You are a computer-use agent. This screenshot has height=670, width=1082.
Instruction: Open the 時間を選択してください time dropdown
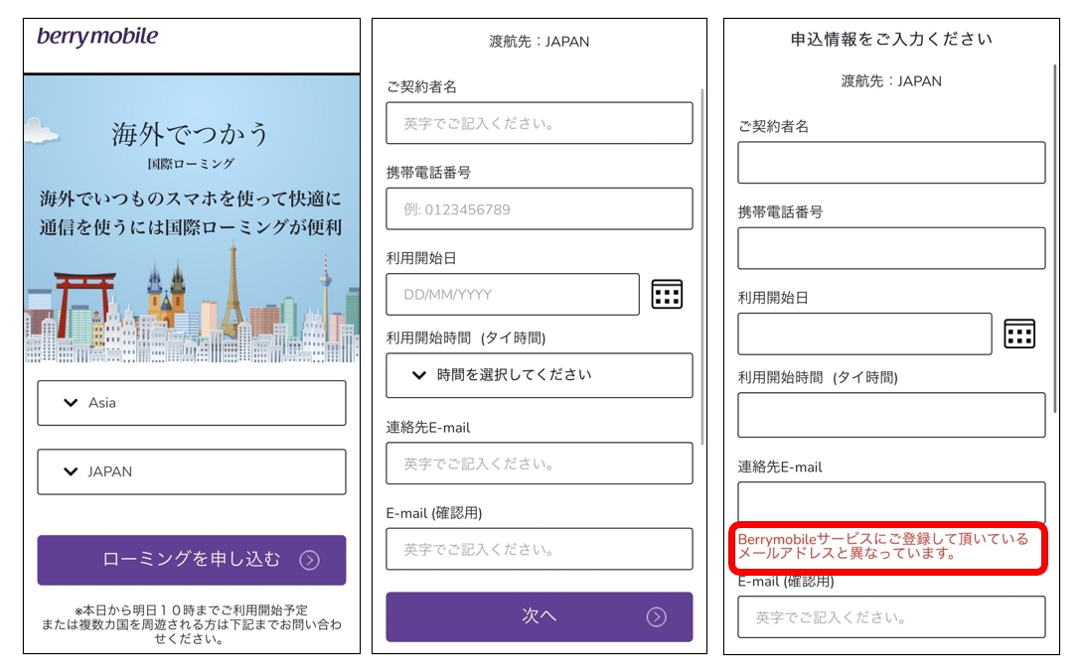pos(539,375)
